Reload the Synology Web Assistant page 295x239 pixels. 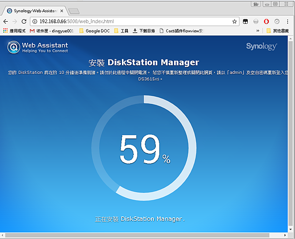pos(24,22)
